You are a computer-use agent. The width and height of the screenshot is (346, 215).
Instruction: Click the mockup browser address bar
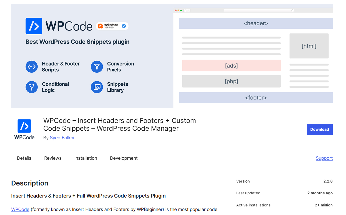point(258,10)
